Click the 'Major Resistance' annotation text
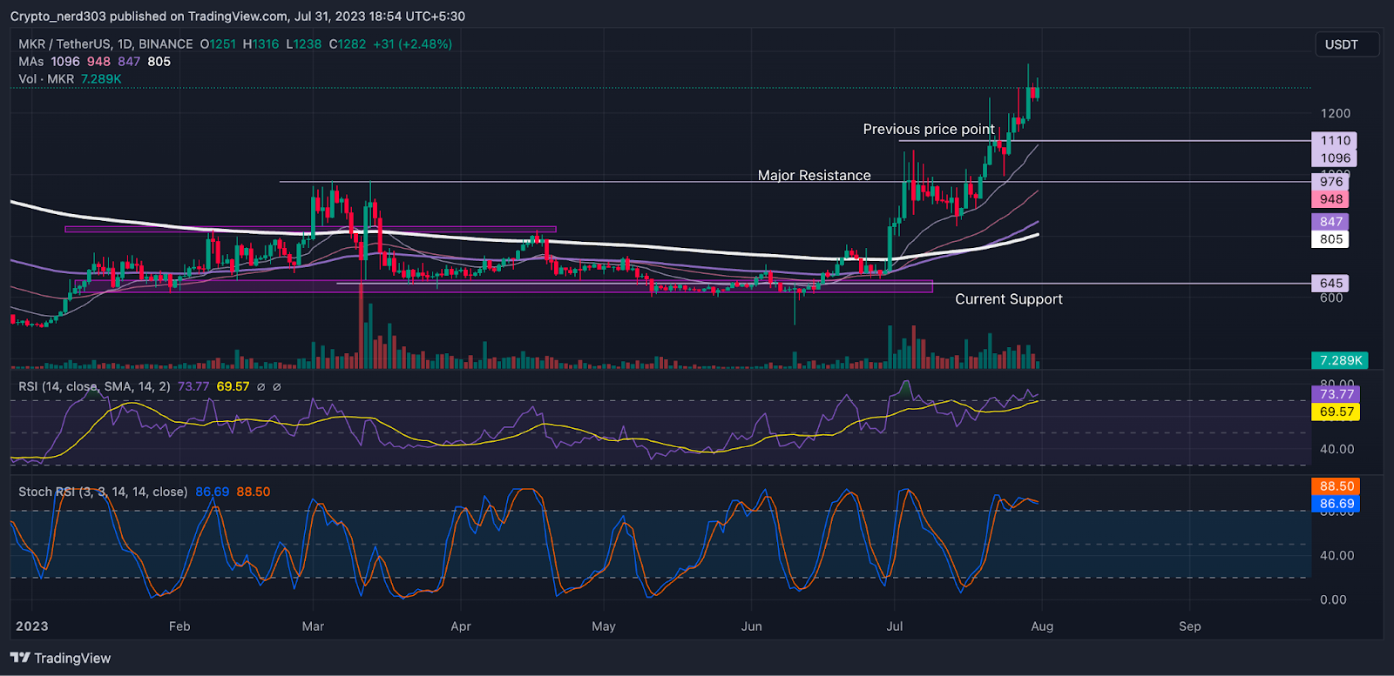Screen dimensions: 1394x676 pos(814,175)
